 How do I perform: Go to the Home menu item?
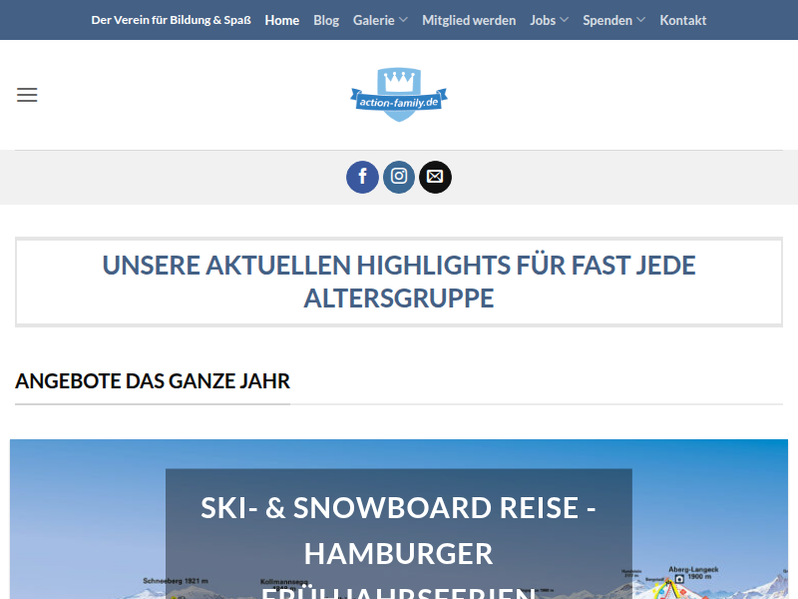[281, 20]
